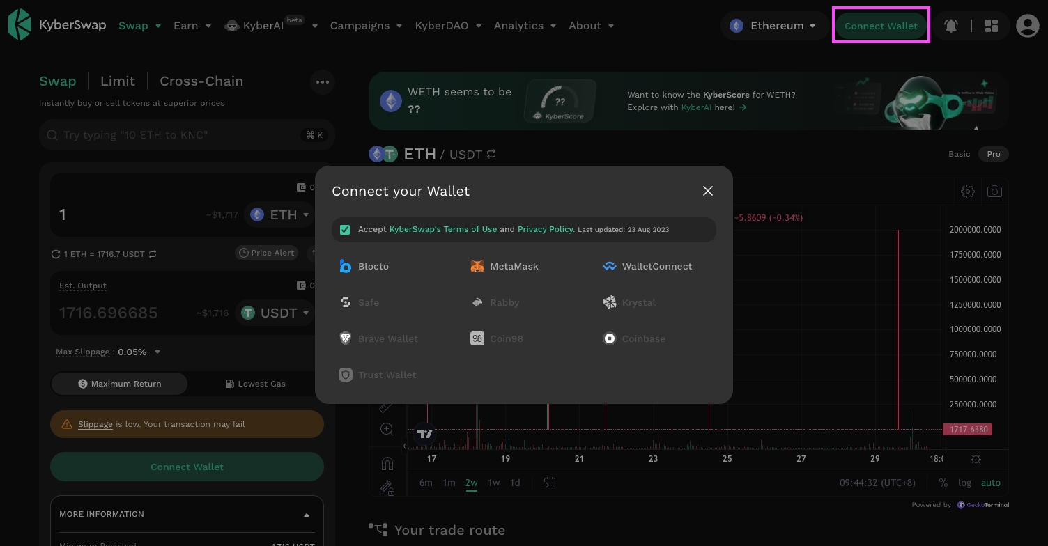Open the USDT token selector
This screenshot has width=1048, height=546.
[x=275, y=313]
